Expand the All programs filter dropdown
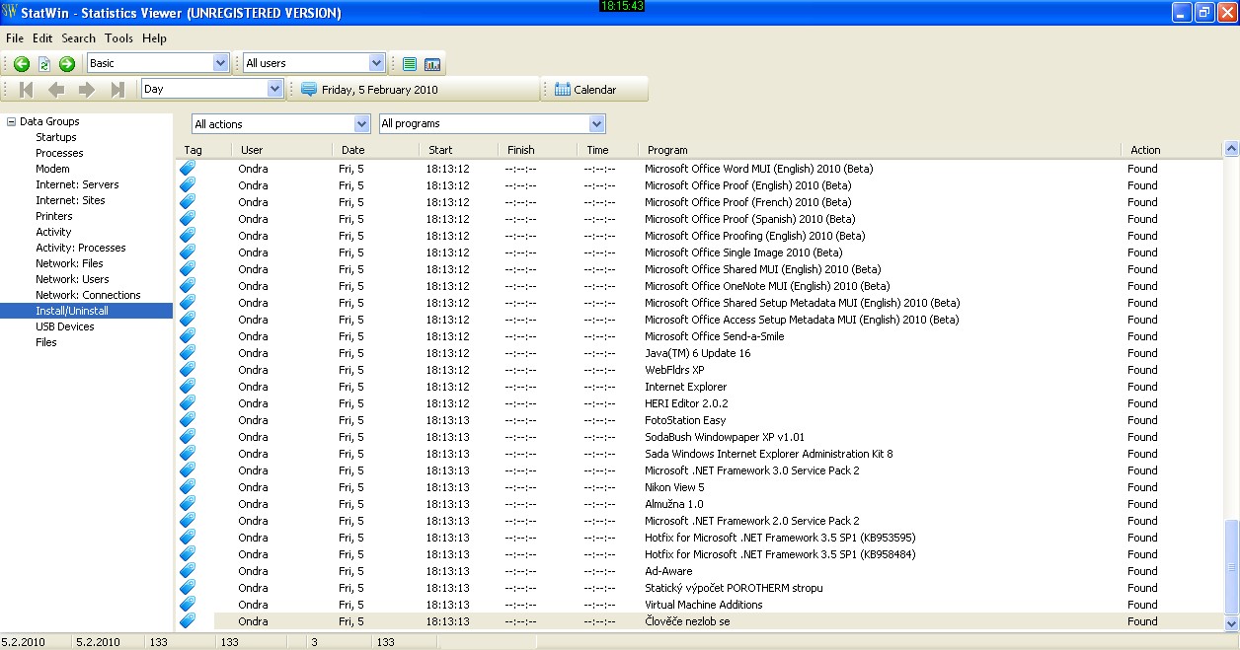The image size is (1240, 650). click(x=596, y=124)
